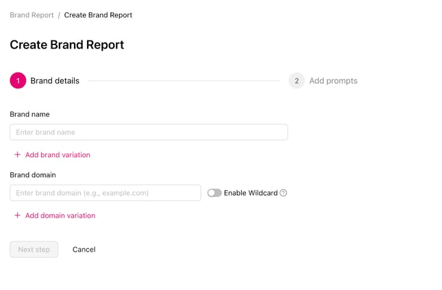
Task: Switch to the Add prompts step
Action: (333, 81)
